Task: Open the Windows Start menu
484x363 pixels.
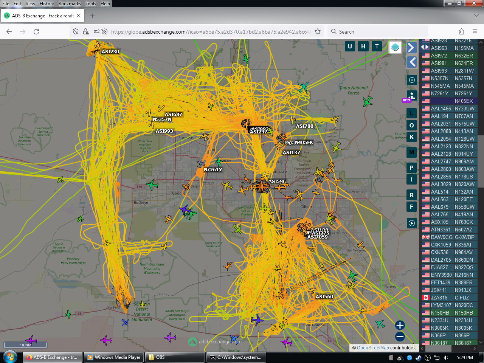Action: [10, 357]
